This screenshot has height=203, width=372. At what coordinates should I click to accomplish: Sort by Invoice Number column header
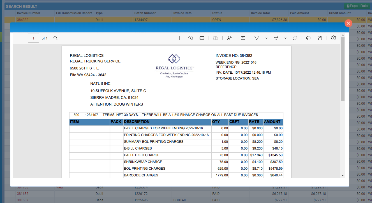point(29,13)
